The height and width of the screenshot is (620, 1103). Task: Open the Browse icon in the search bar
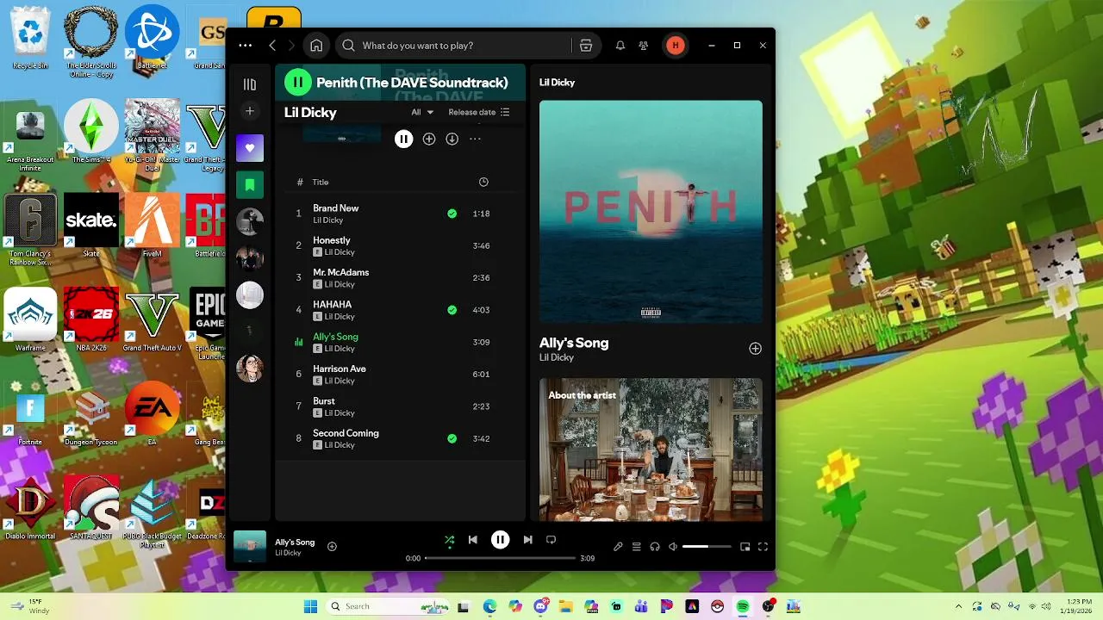586,46
